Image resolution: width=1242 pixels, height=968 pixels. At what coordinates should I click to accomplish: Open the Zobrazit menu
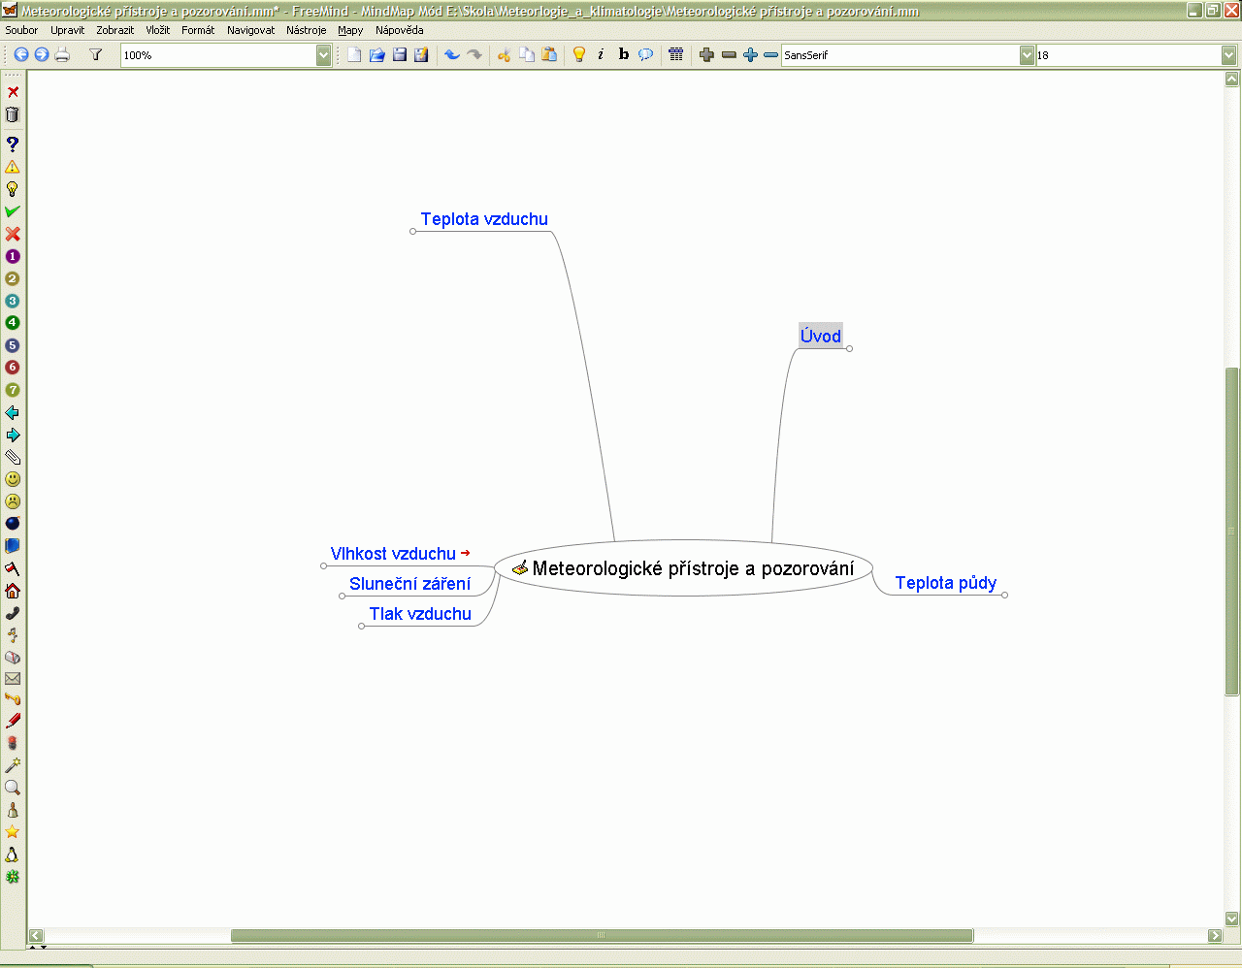[115, 30]
